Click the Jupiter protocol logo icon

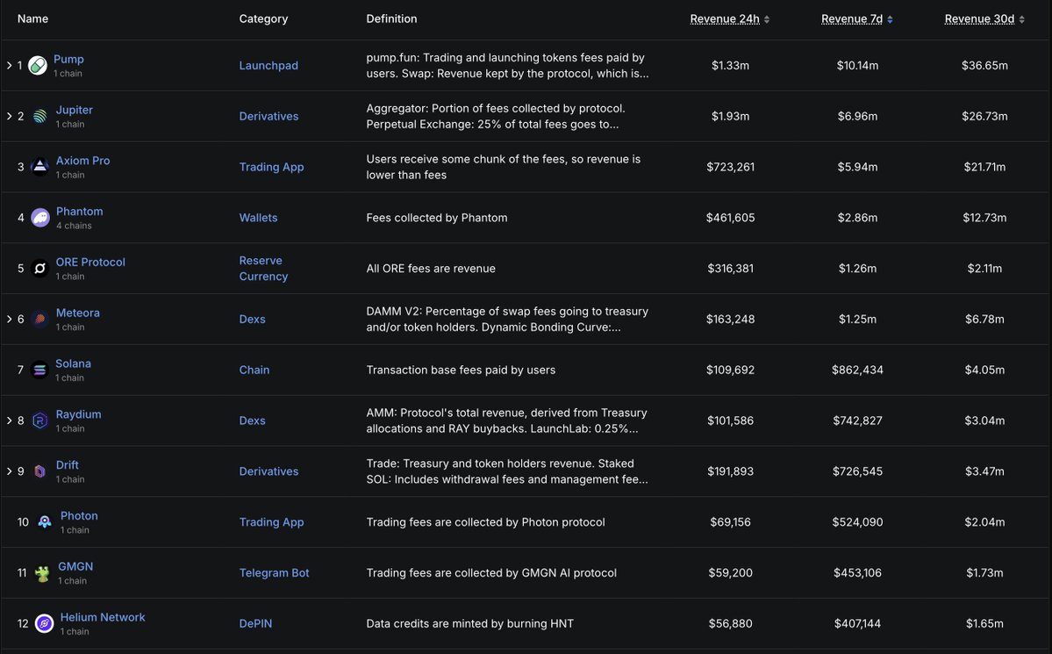(40, 116)
